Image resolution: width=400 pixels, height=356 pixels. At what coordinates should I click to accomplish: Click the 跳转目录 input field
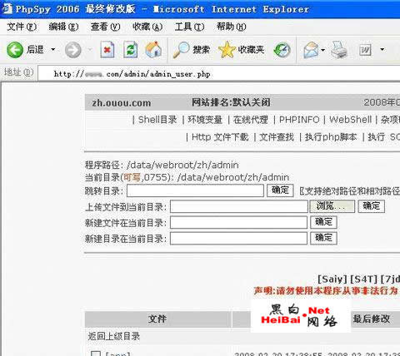[x=195, y=190]
